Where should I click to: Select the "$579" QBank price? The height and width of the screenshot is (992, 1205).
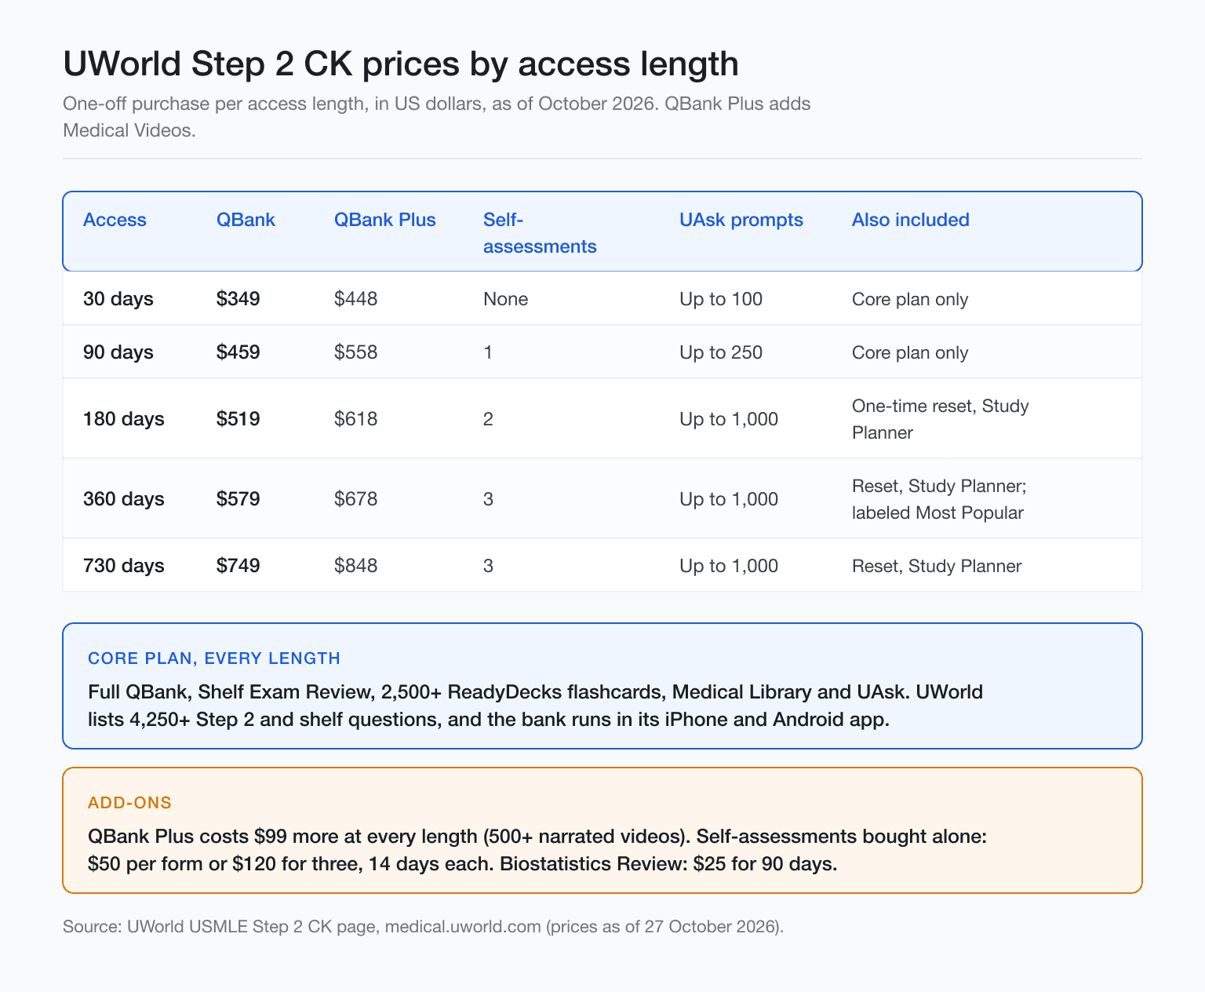238,499
